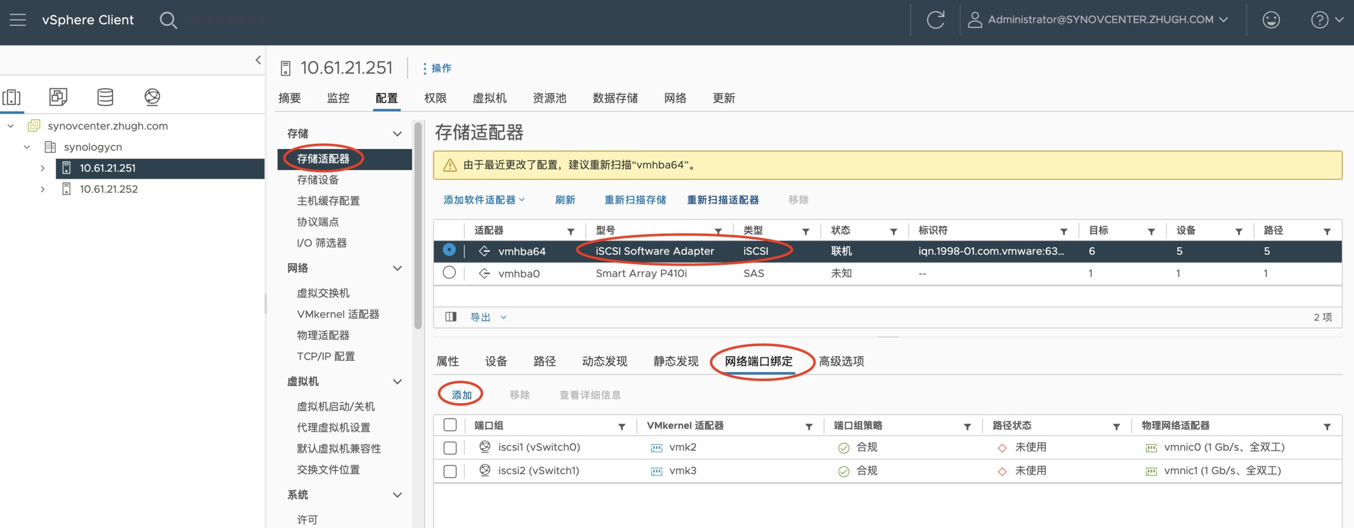Screen dimensions: 1354x528
Task: Select the vmhba64 adapter radio button
Action: (449, 250)
